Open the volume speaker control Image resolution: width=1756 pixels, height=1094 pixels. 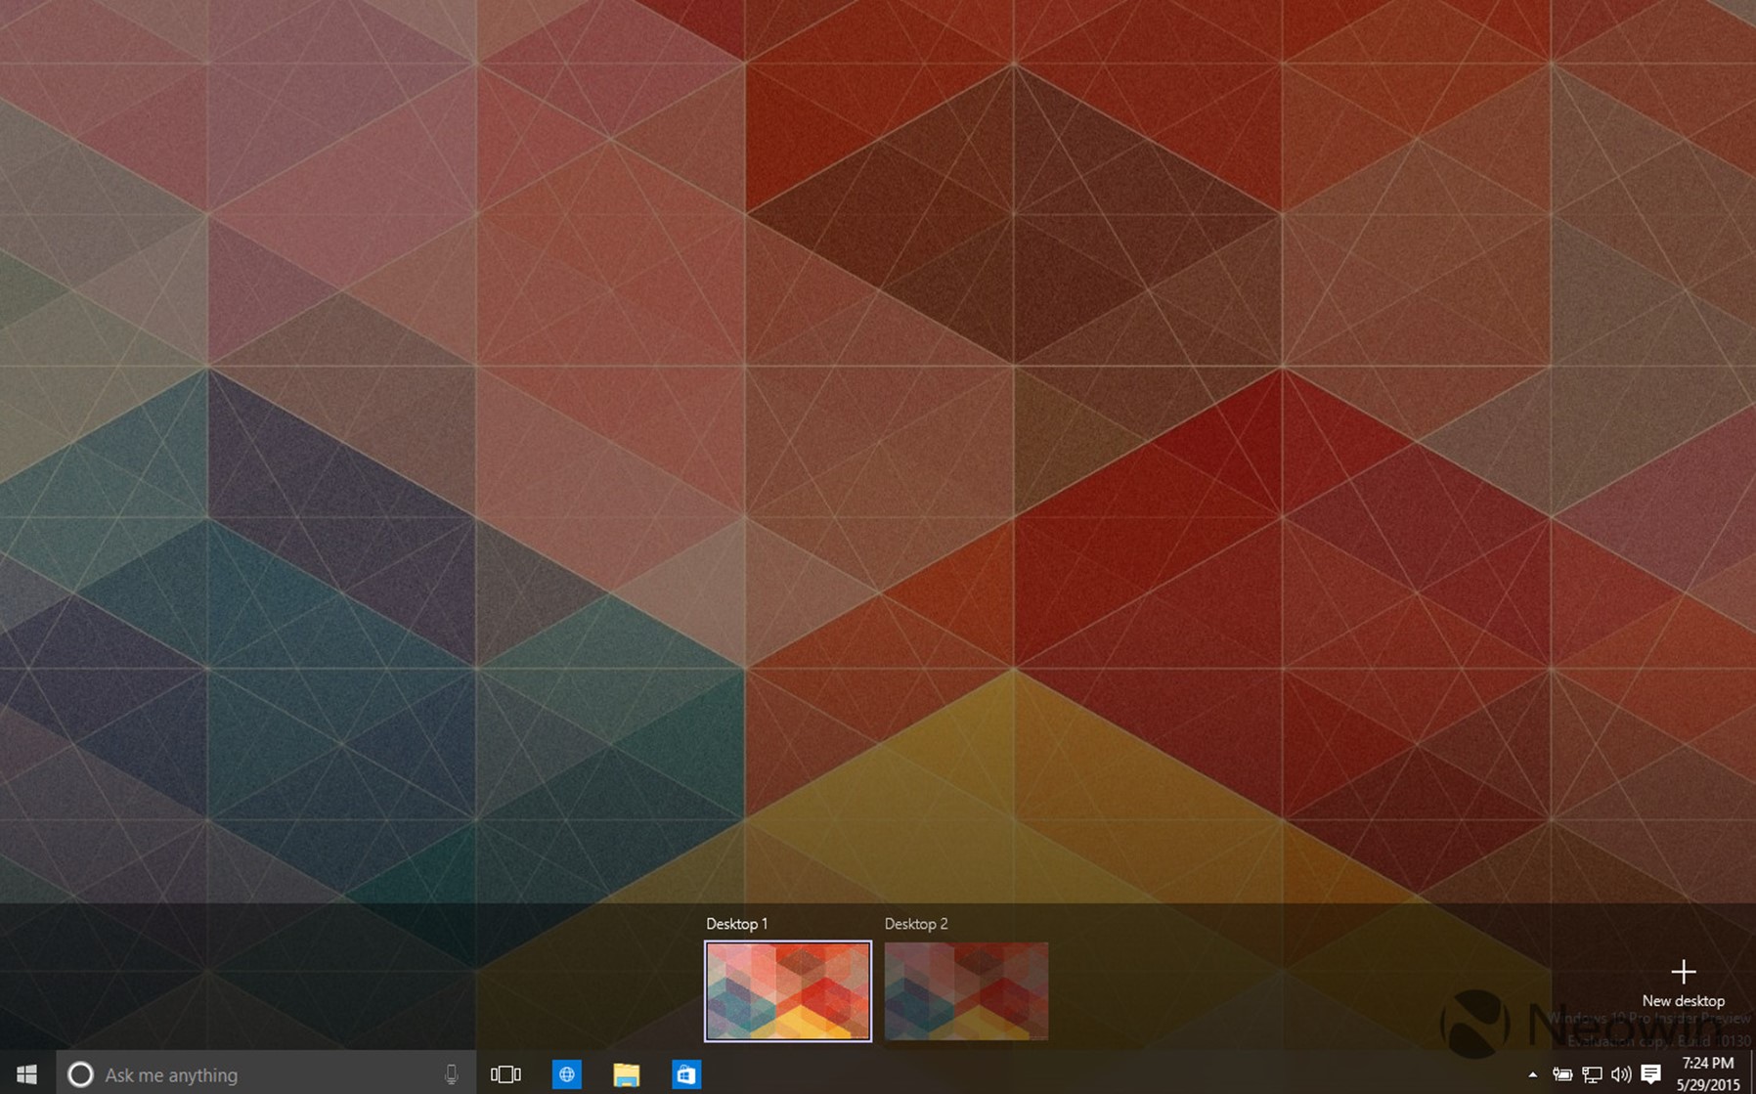1621,1074
